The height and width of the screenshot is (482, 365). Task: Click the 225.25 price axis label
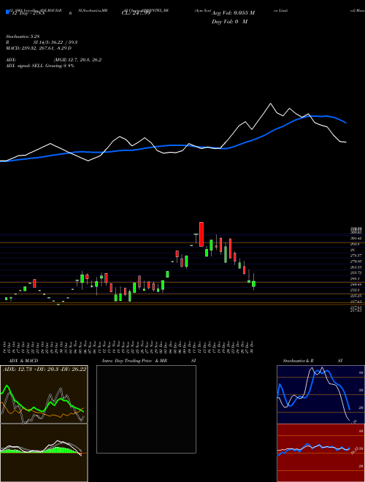pos(356,296)
